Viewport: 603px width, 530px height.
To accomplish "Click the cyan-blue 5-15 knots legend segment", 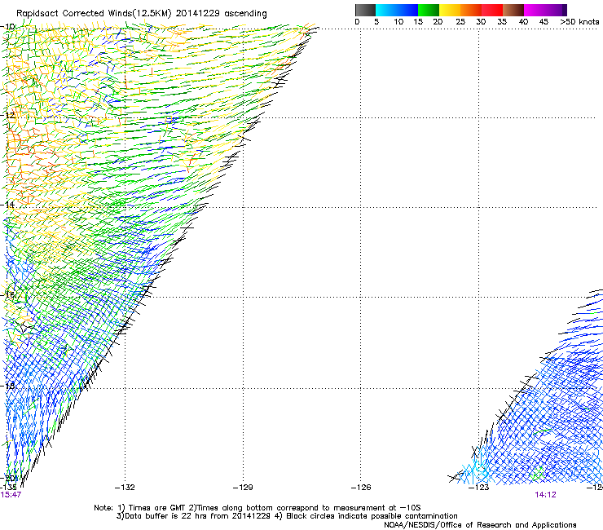I will coord(397,10).
